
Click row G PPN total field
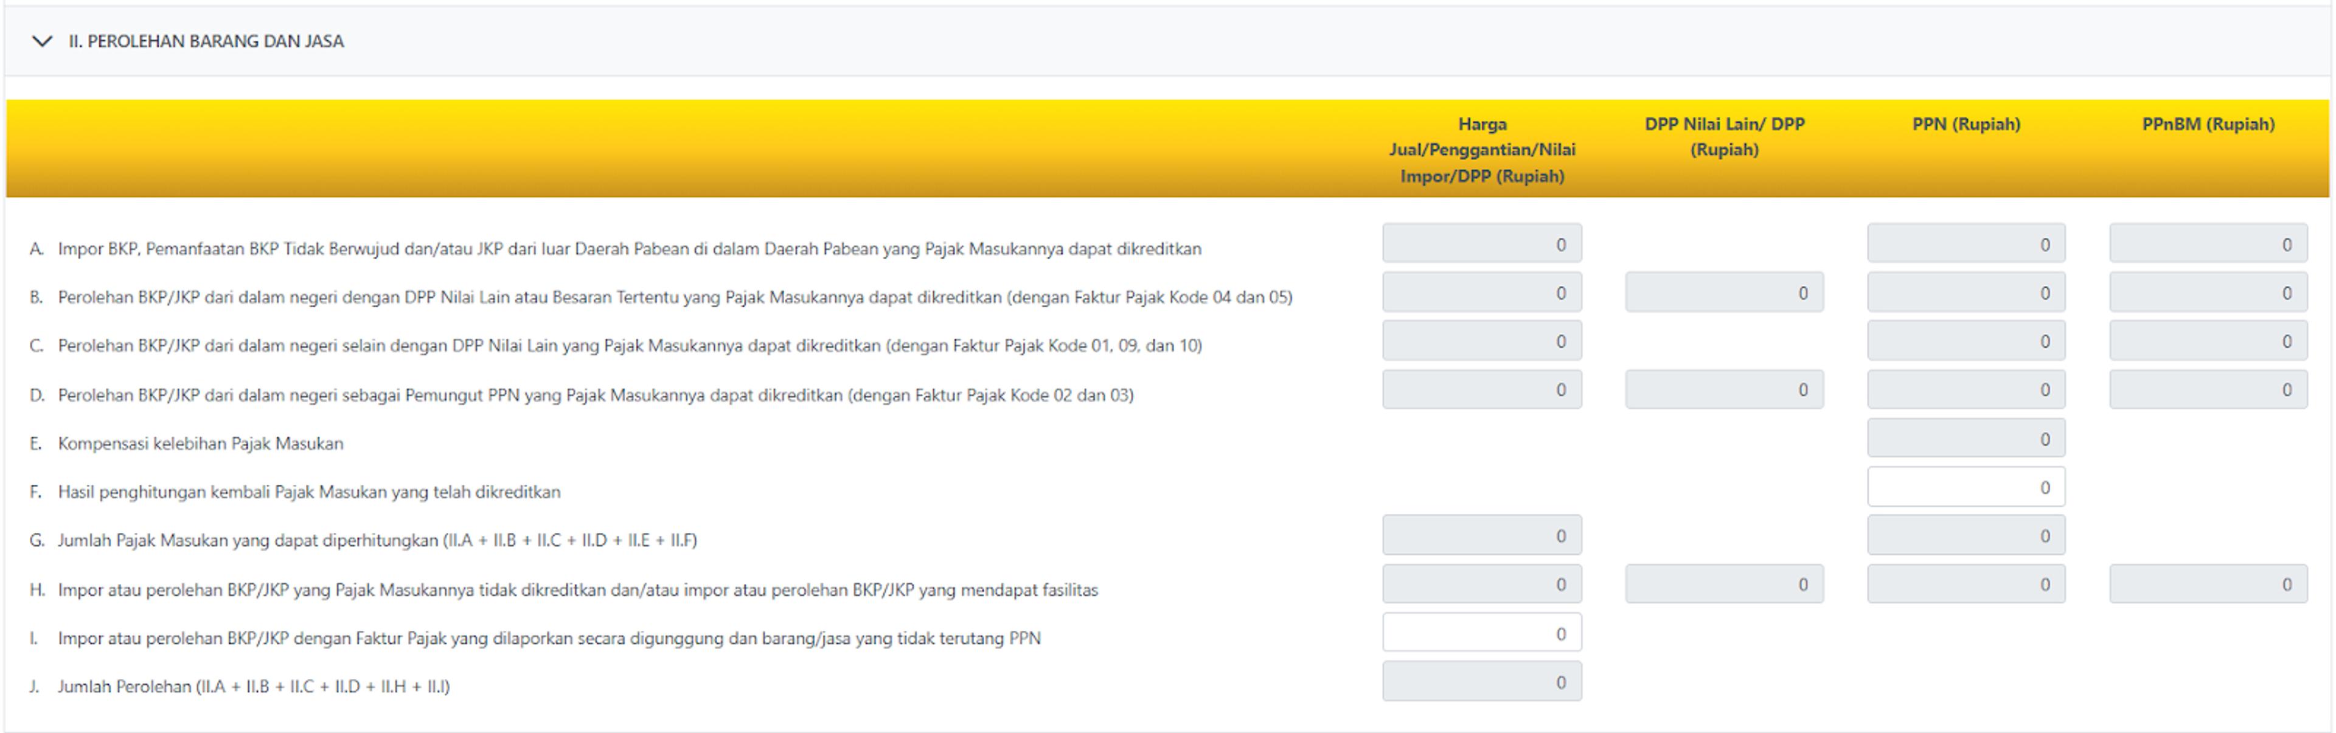click(1966, 535)
